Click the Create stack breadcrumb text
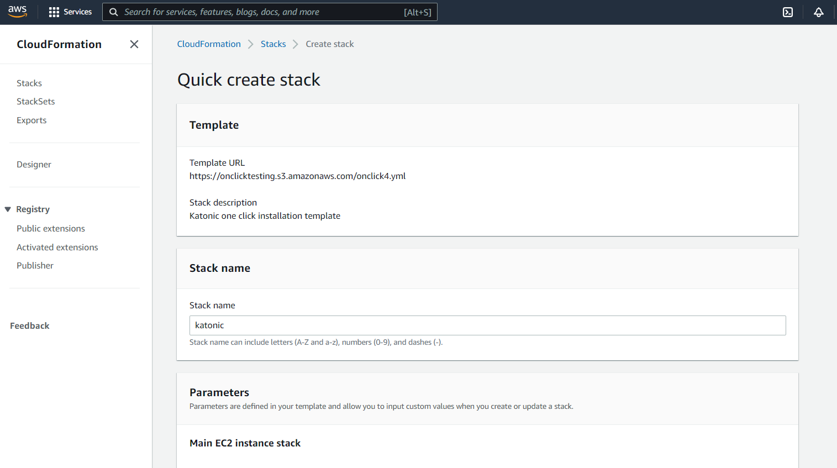The height and width of the screenshot is (468, 837). [330, 44]
